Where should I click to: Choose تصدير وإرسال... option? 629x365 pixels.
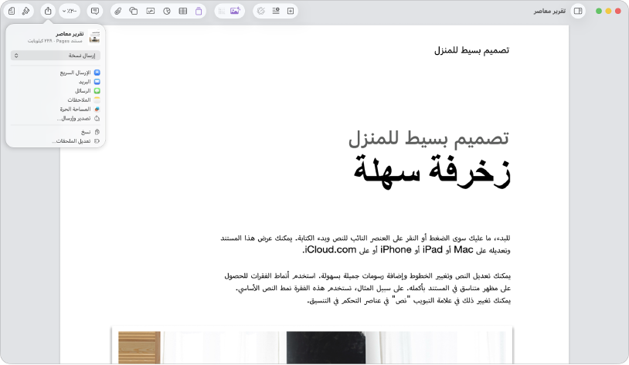78,118
